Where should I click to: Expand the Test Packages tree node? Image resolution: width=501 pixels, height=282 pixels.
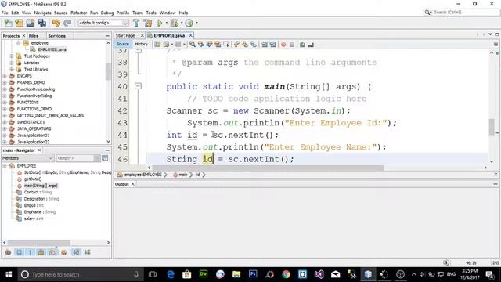pos(12,56)
